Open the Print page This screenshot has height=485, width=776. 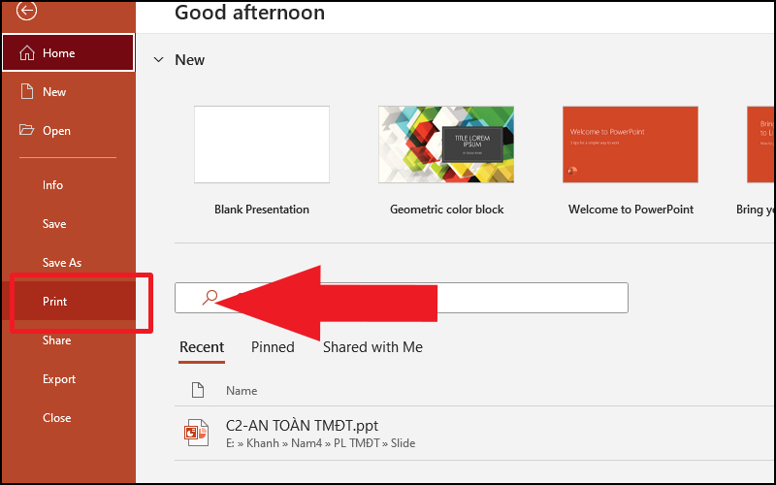click(x=68, y=301)
